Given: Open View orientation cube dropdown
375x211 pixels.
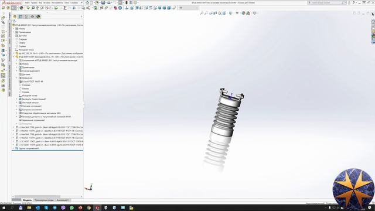Looking at the screenshot, I should pos(224,13).
